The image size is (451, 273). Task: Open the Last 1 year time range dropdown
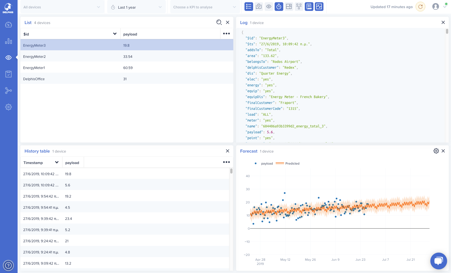136,7
